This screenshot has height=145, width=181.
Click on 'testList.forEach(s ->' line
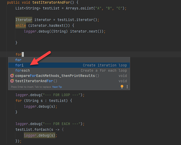coord(40,130)
